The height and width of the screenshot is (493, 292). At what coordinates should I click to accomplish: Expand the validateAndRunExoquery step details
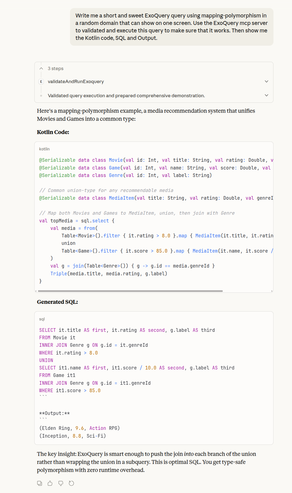click(x=266, y=81)
